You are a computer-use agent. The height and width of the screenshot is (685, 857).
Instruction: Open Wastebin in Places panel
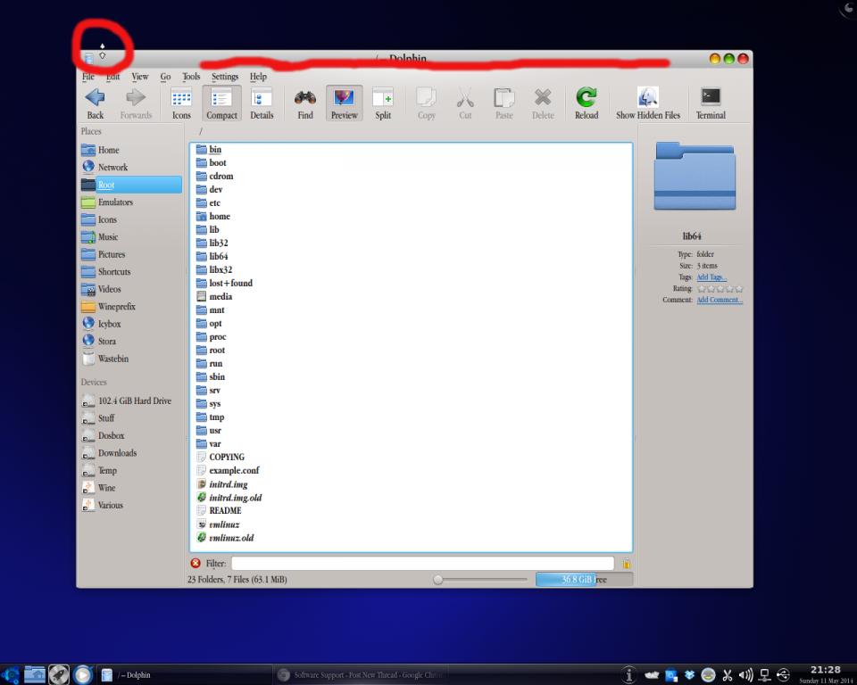tap(112, 359)
